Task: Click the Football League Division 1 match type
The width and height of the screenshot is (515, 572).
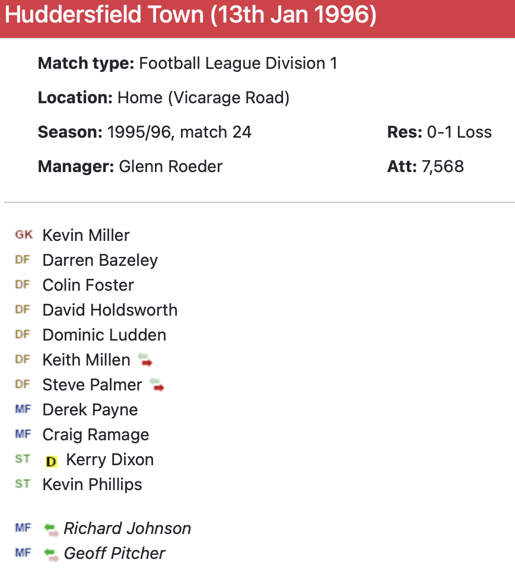Action: point(238,63)
